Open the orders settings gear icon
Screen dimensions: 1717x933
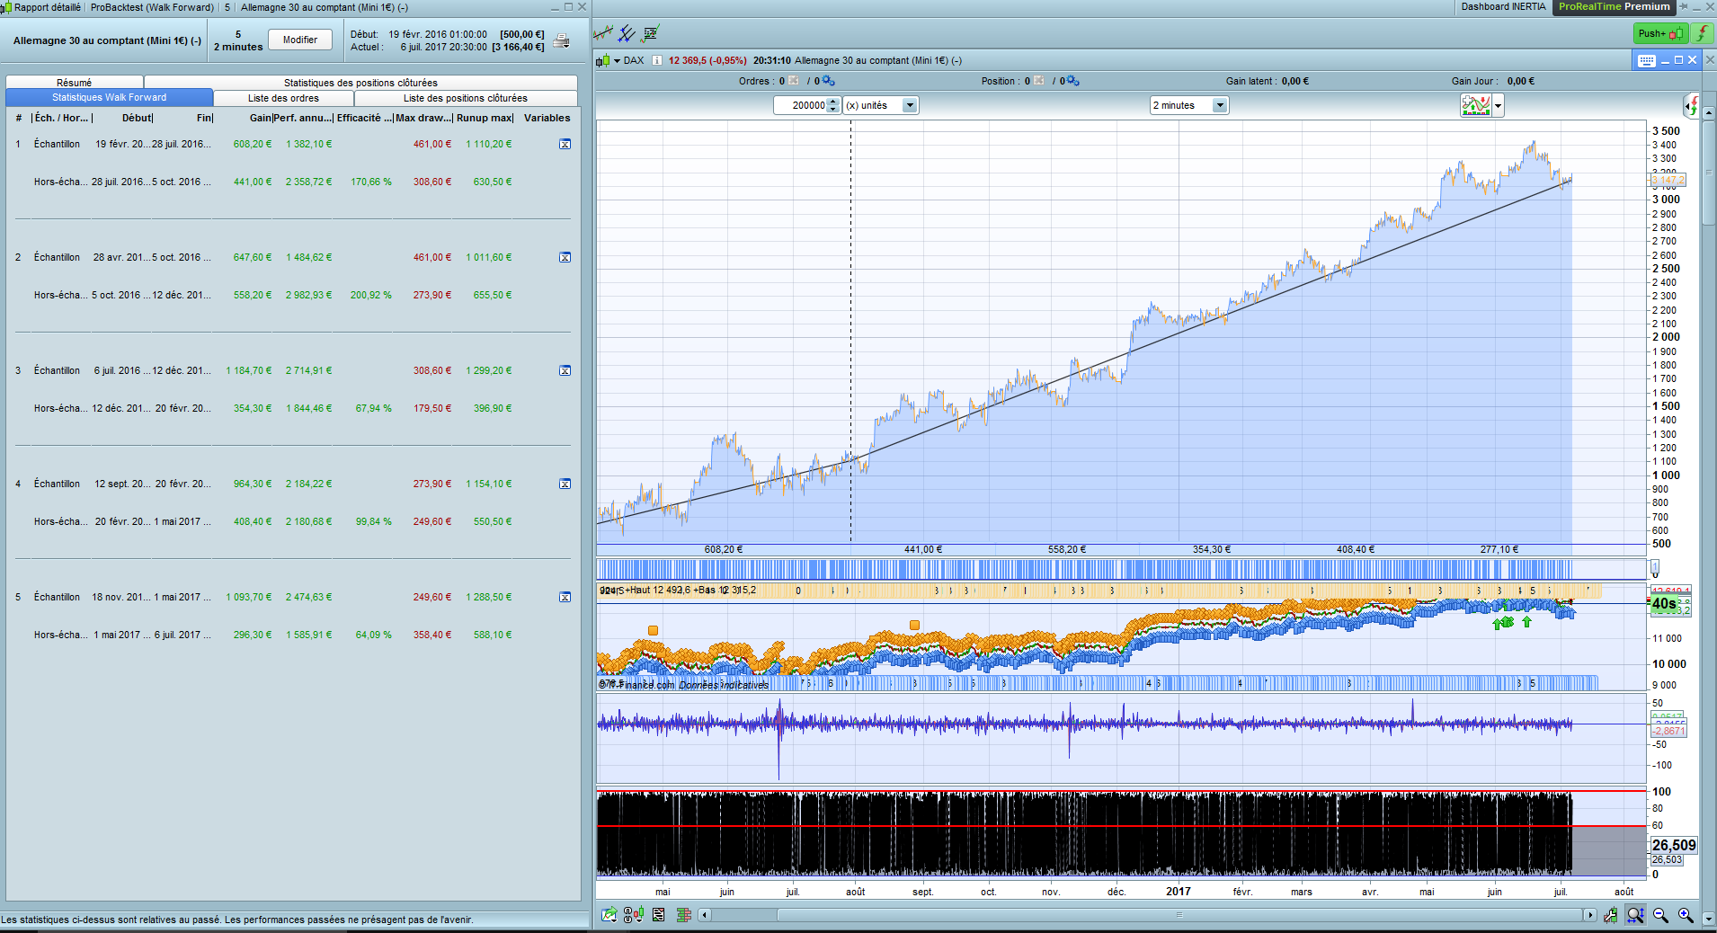(x=828, y=81)
